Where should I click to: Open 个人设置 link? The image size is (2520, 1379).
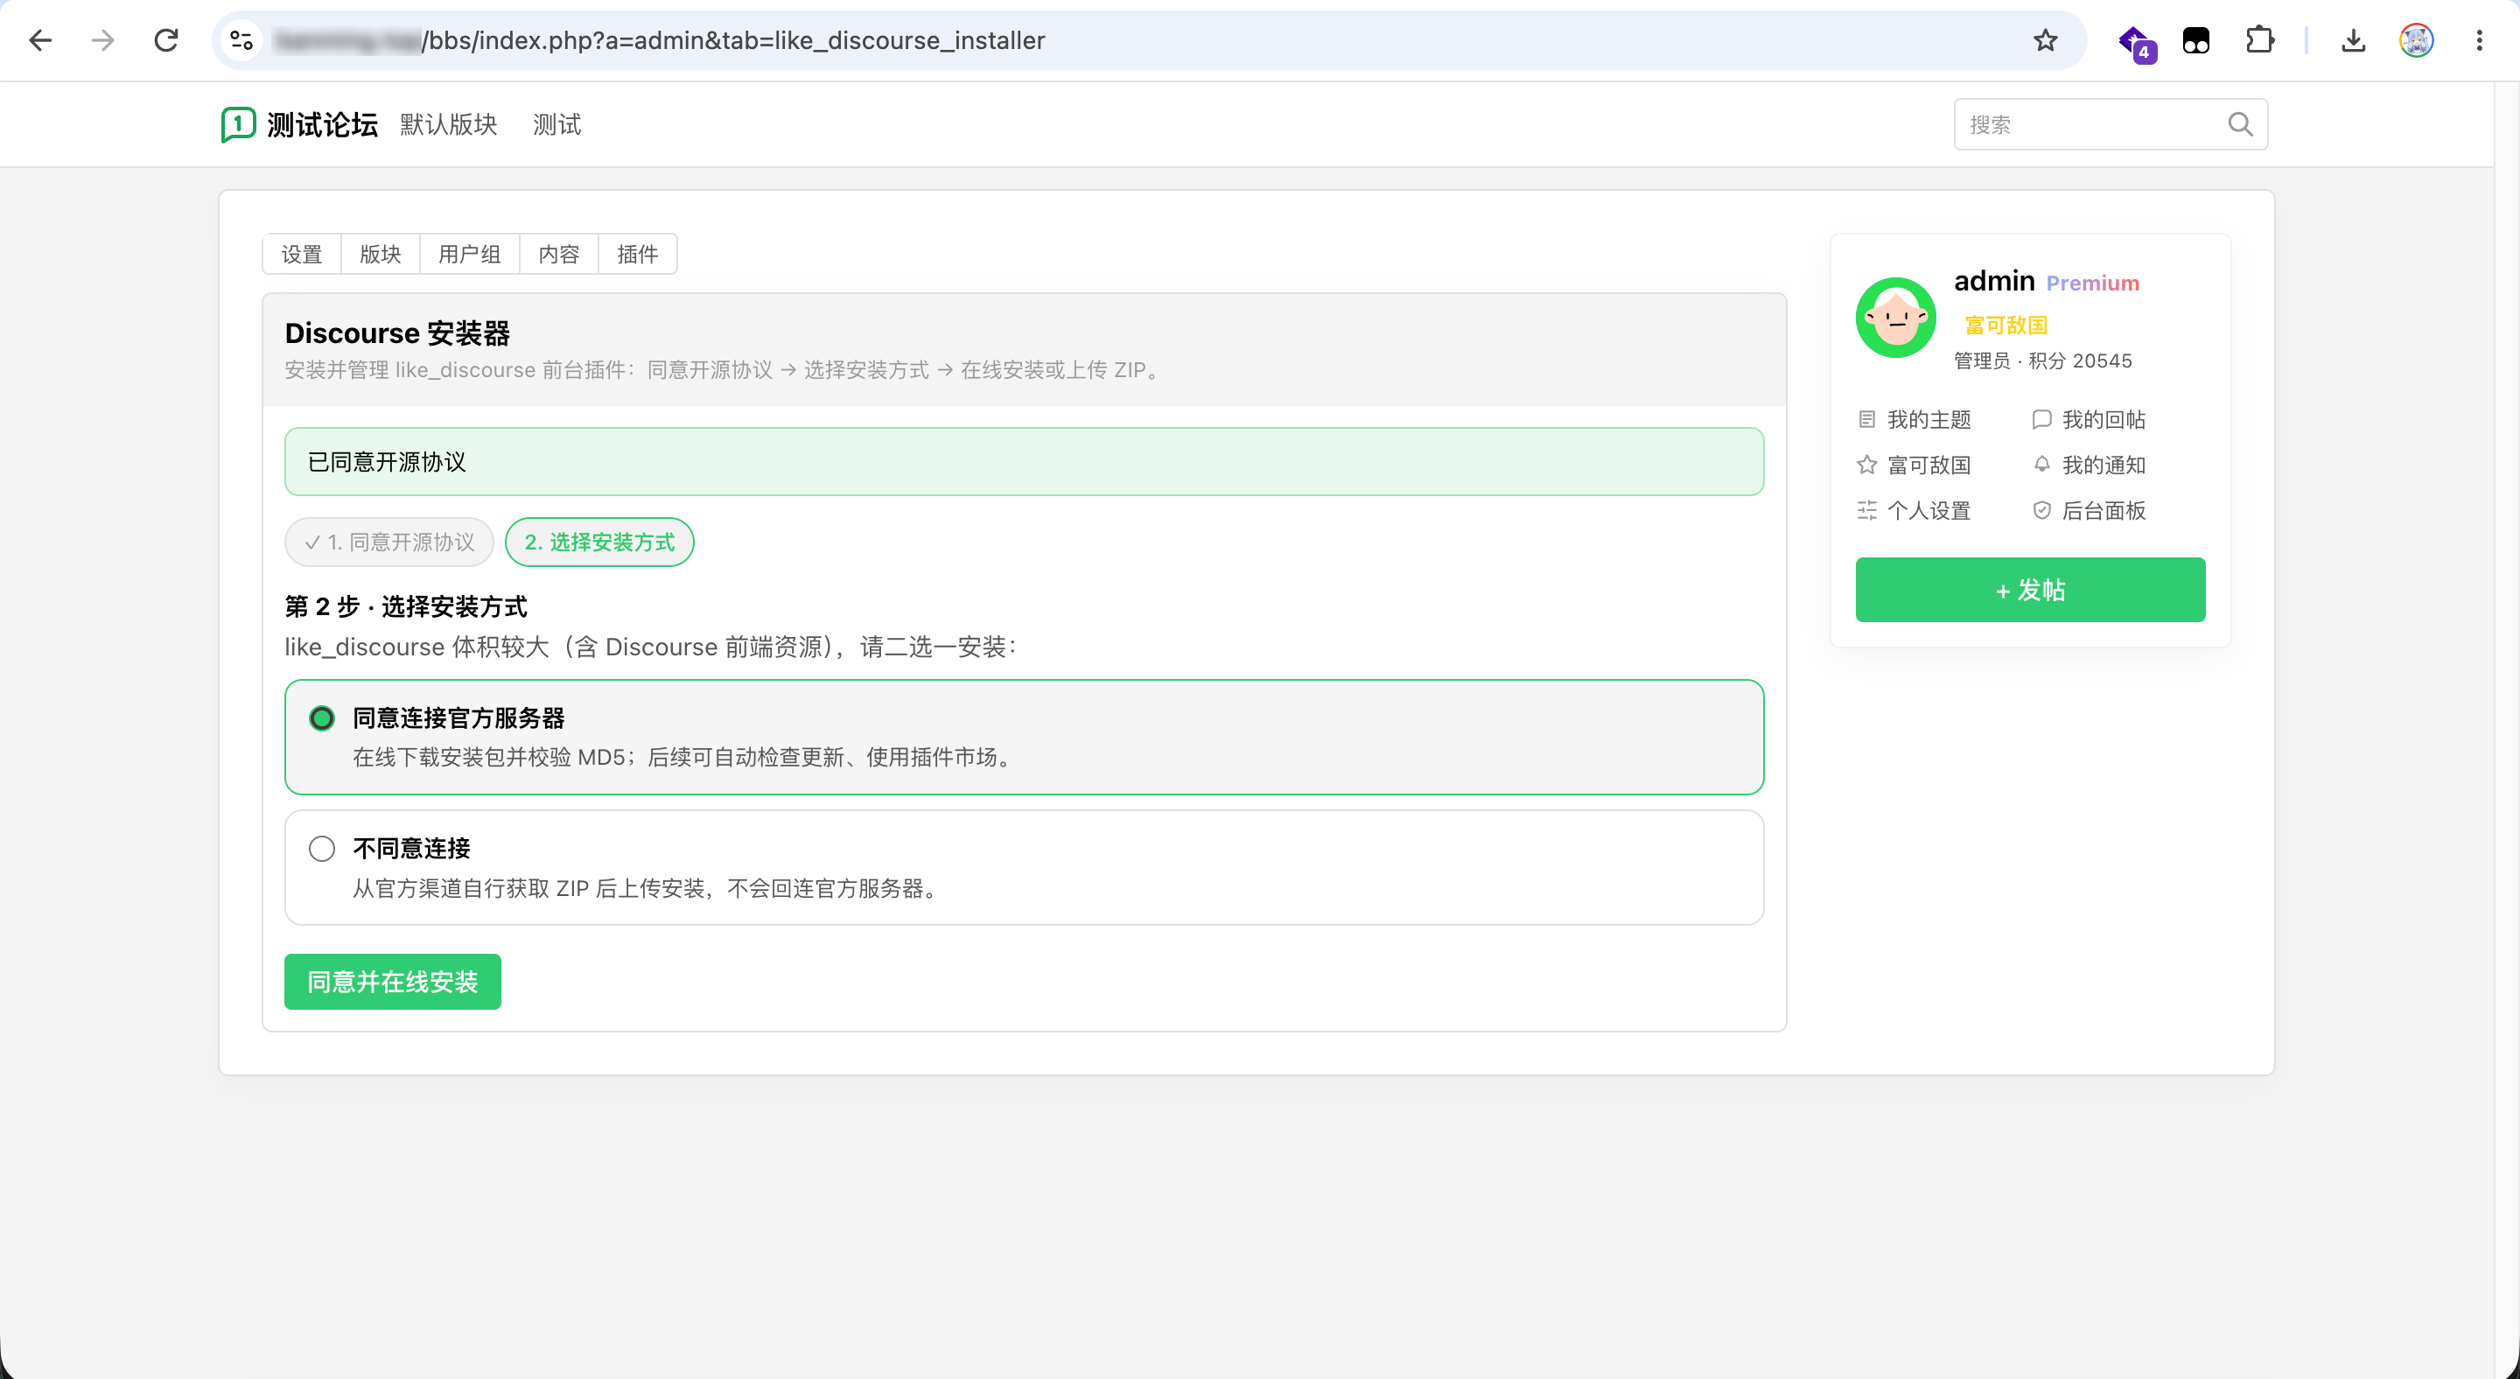[x=1928, y=510]
